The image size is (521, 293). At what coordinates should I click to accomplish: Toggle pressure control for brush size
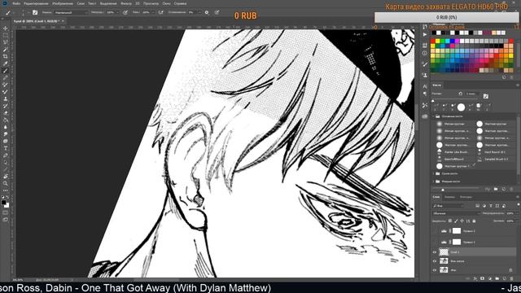(x=217, y=12)
